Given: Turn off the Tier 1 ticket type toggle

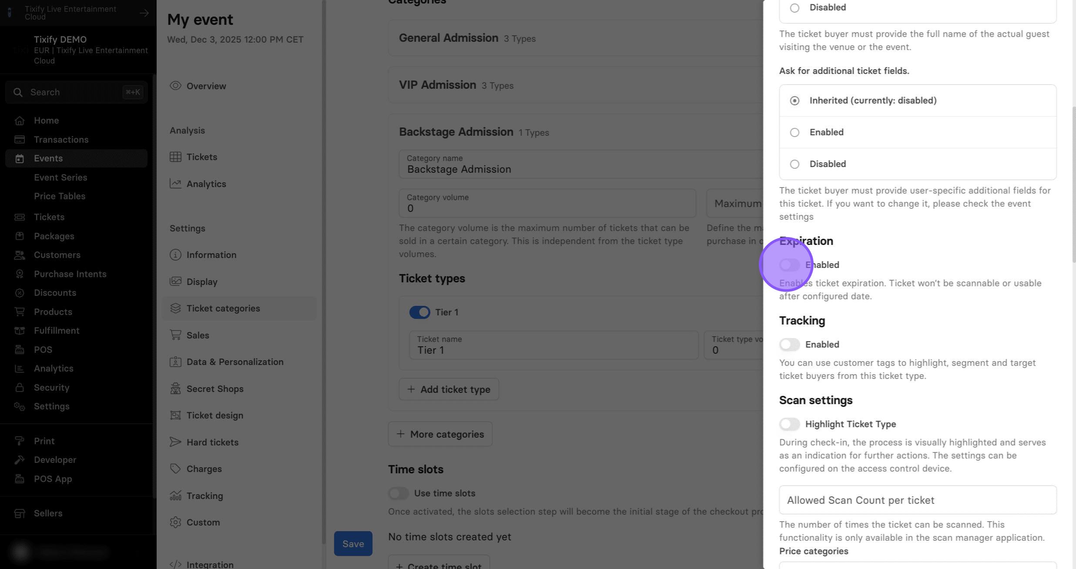Looking at the screenshot, I should coord(419,312).
